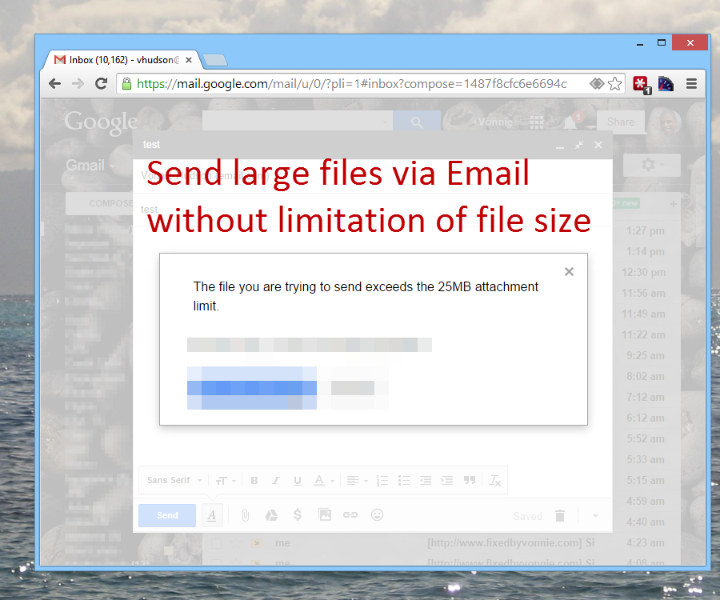
Task: Toggle bold formatting on the text
Action: (x=254, y=480)
